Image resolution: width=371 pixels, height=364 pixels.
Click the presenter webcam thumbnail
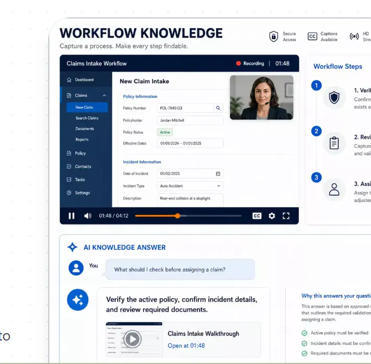click(x=261, y=98)
